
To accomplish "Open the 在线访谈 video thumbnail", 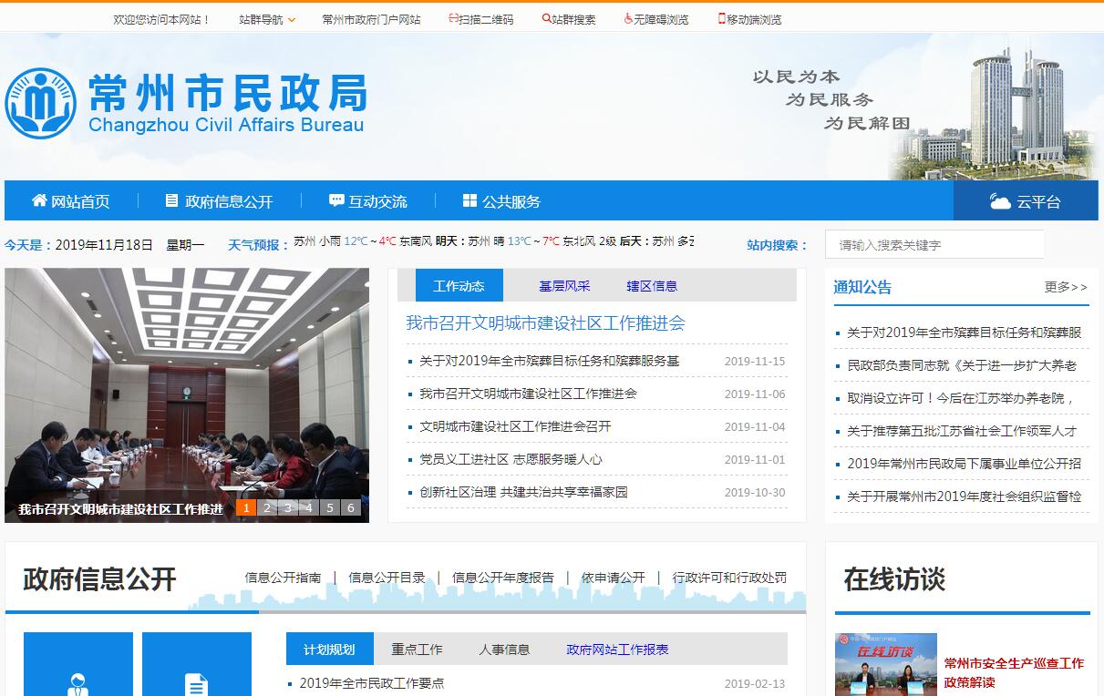I will (884, 665).
